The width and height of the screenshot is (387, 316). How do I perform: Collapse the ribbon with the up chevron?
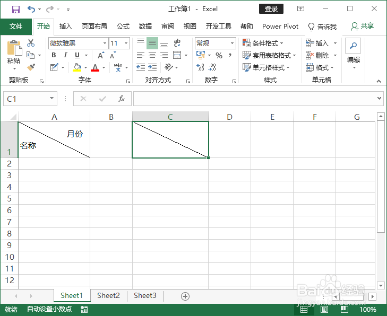tap(379, 81)
